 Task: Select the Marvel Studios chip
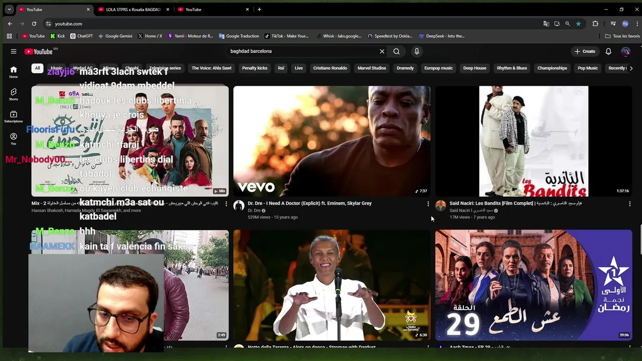tap(372, 68)
